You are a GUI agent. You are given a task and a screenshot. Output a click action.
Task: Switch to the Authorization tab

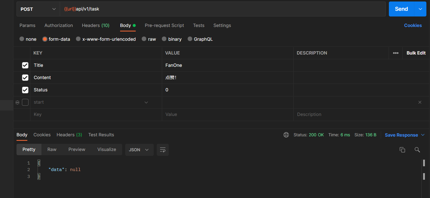pyautogui.click(x=59, y=25)
